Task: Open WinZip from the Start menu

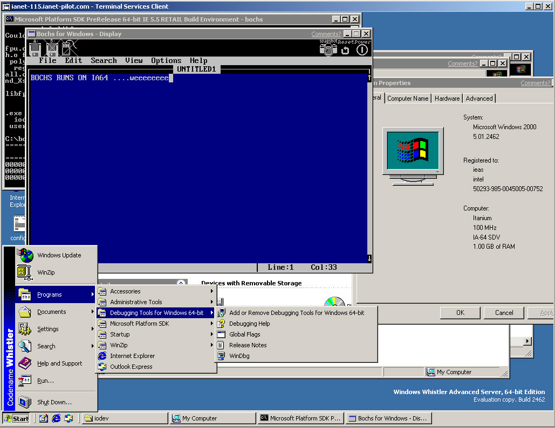Action: 46,272
